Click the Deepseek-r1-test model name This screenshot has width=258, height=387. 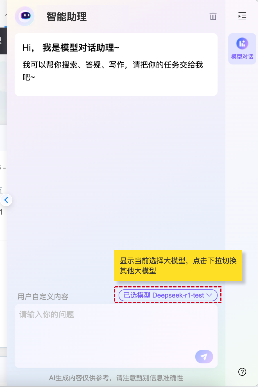pos(178,295)
